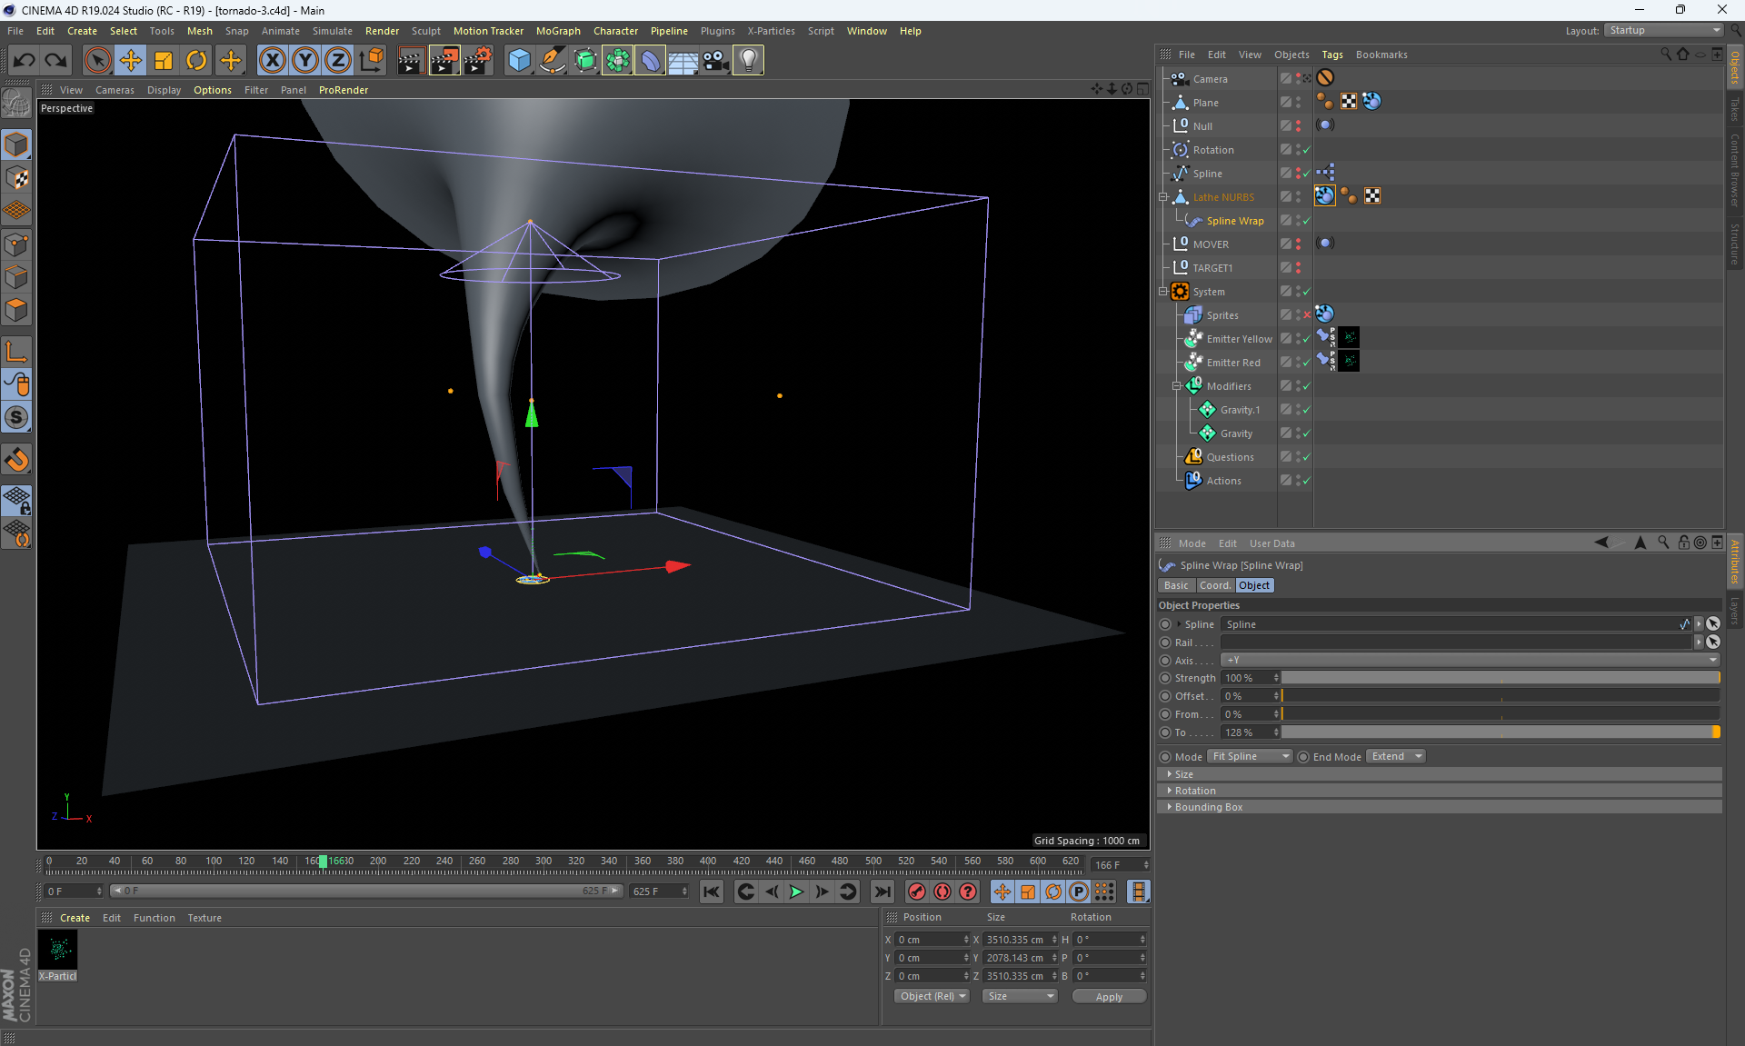Open the Cube primitive object icon
Image resolution: width=1745 pixels, height=1046 pixels.
tap(519, 61)
